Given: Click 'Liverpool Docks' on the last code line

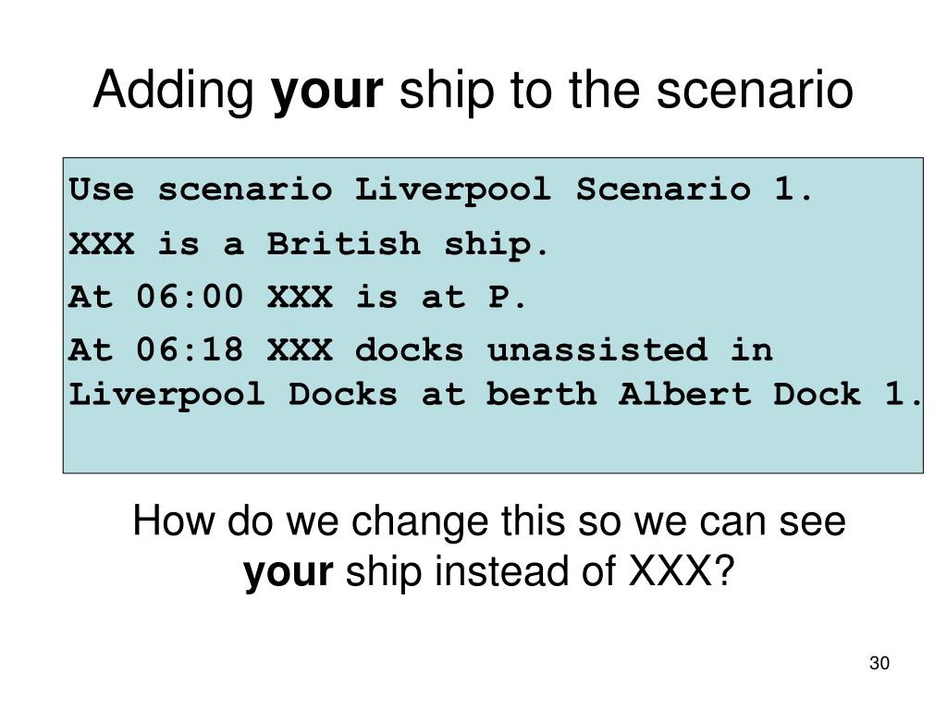Looking at the screenshot, I should [x=233, y=396].
